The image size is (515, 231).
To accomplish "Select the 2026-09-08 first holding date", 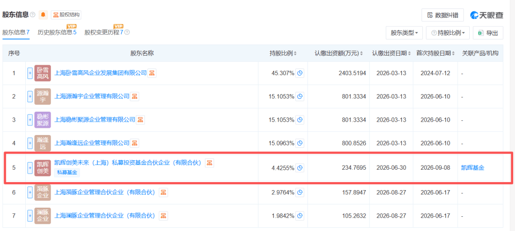I will (435, 168).
